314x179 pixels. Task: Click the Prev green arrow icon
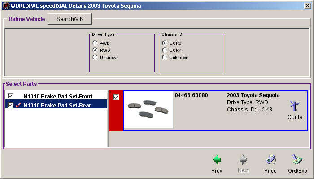click(x=217, y=159)
